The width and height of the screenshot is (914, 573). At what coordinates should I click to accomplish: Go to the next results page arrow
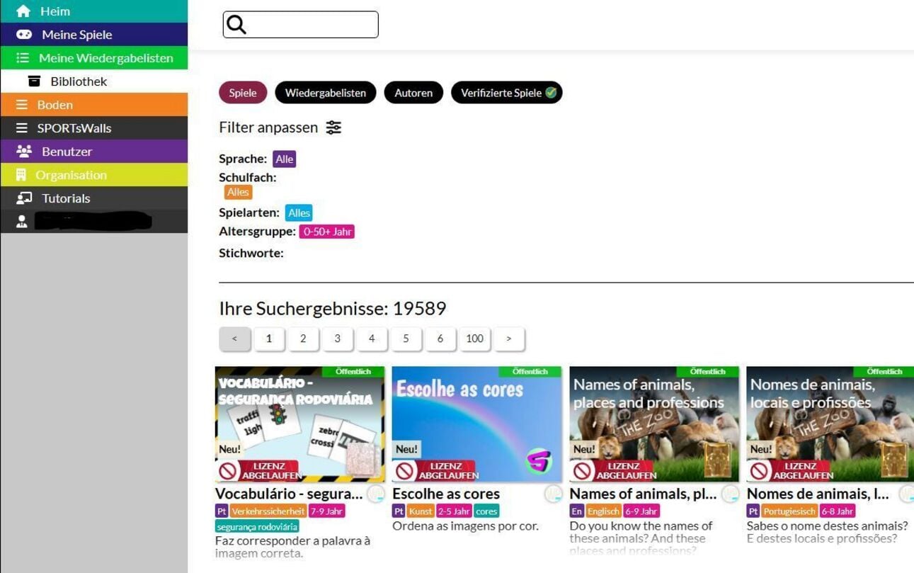509,339
